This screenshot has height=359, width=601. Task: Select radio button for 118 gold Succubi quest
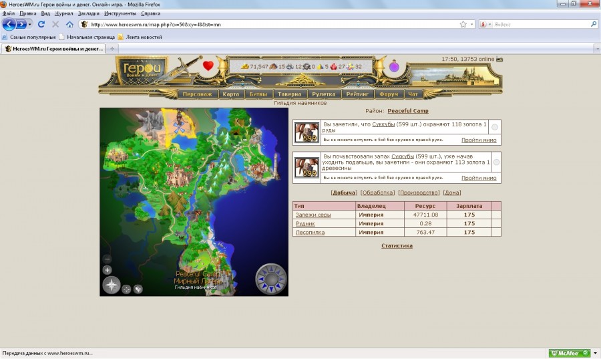click(x=495, y=127)
